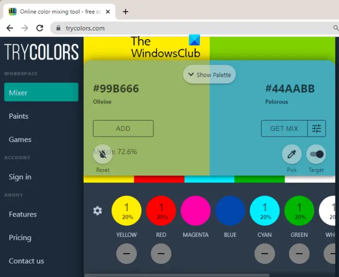Open a new browser tab
The image size is (339, 277).
pyautogui.click(x=125, y=12)
